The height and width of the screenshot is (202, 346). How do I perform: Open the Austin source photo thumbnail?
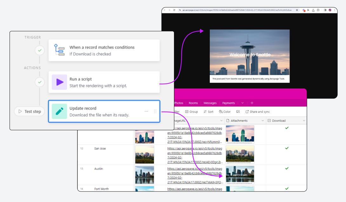(144, 175)
